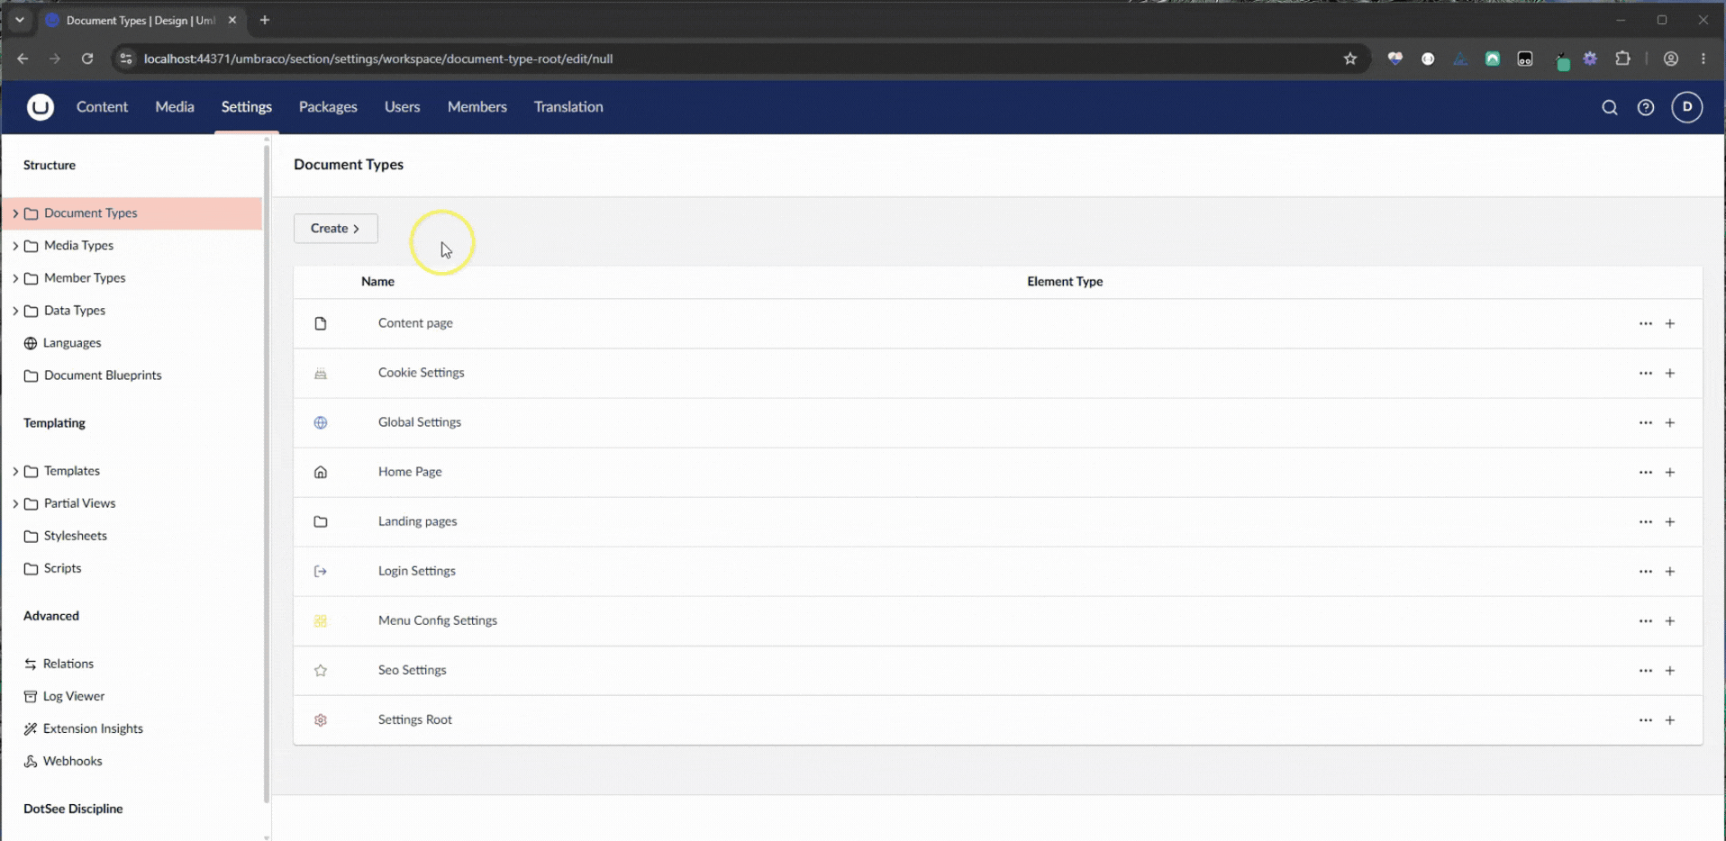The height and width of the screenshot is (841, 1726).
Task: Click the Element Type column header
Action: tap(1065, 282)
